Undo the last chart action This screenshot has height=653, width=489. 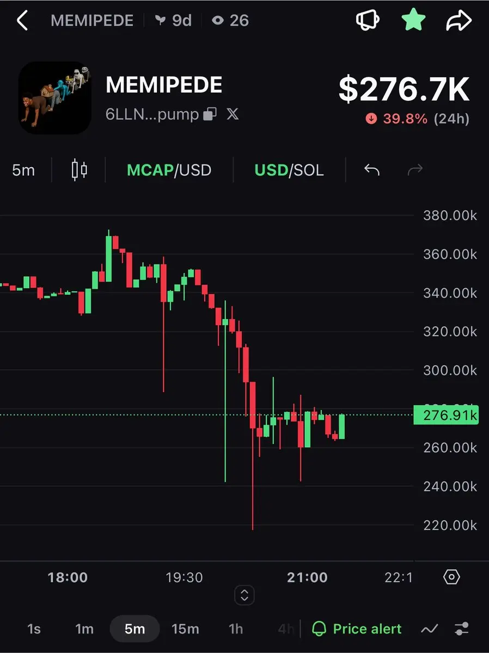[372, 170]
